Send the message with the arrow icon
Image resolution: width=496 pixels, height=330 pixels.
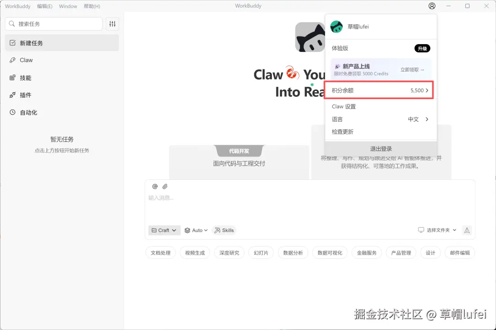467,230
